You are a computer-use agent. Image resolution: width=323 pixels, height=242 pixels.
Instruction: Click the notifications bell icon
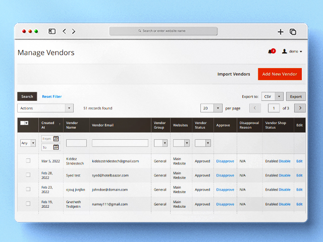(271, 51)
